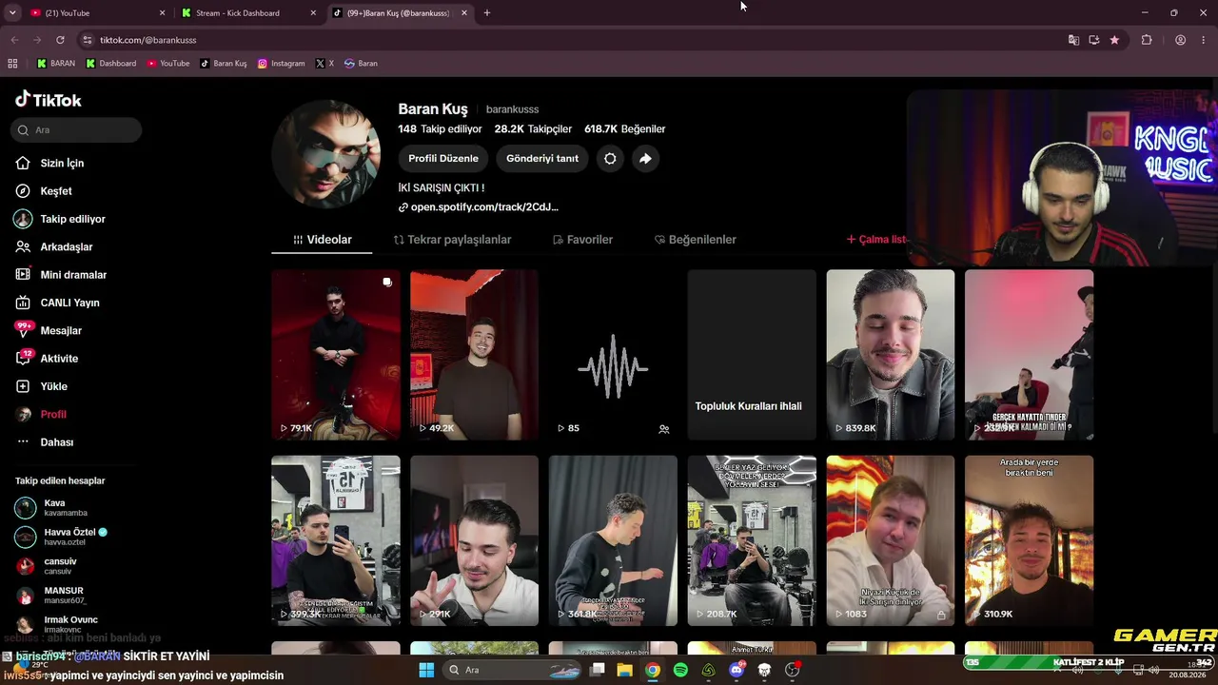Click the bookmark star icon
This screenshot has width=1218, height=685.
[1114, 40]
